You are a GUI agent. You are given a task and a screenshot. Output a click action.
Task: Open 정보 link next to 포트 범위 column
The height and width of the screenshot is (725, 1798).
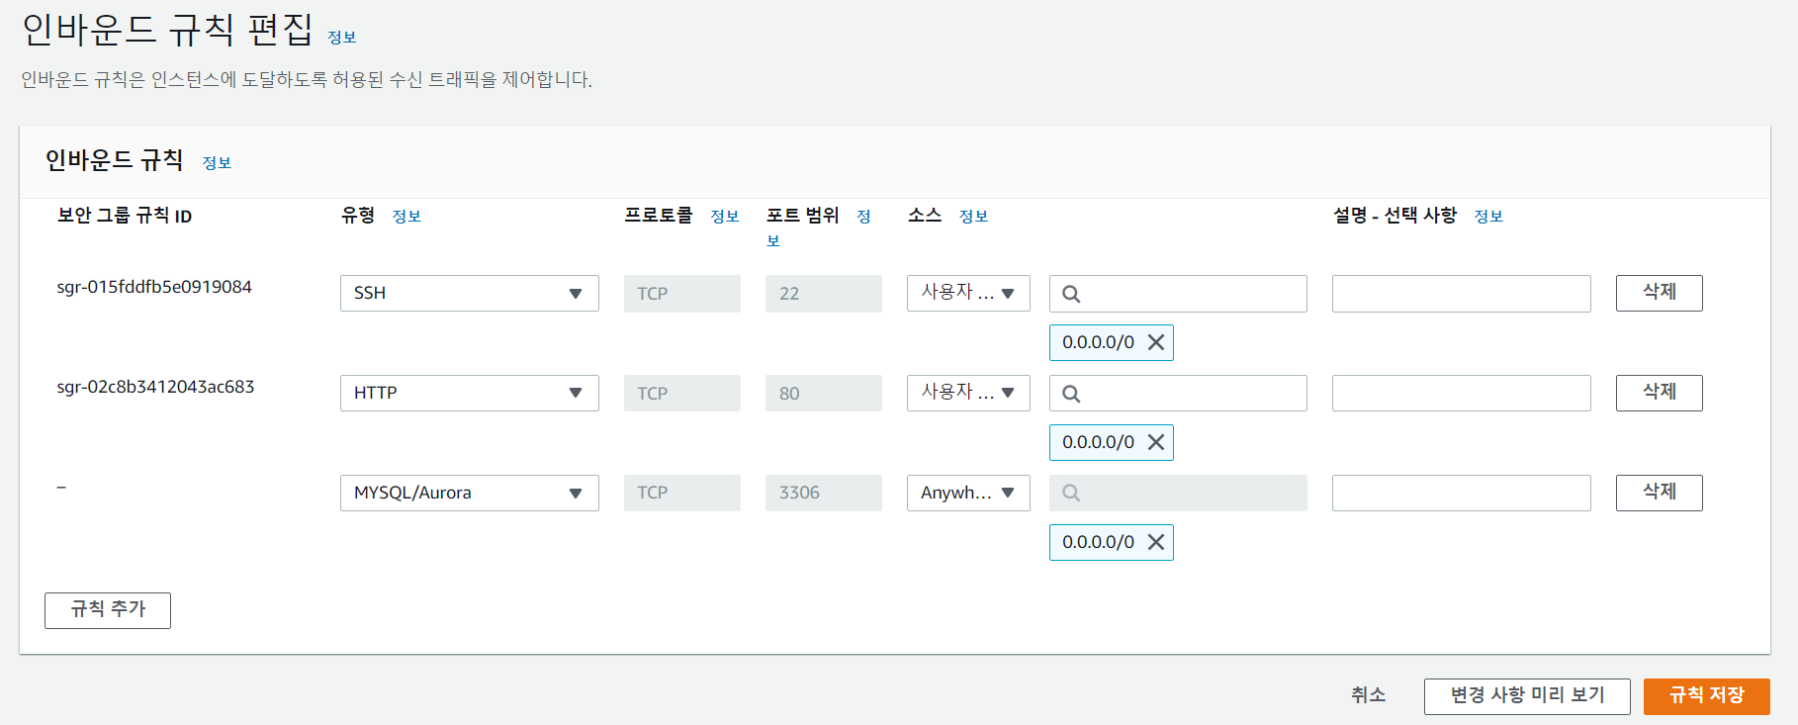coord(863,217)
